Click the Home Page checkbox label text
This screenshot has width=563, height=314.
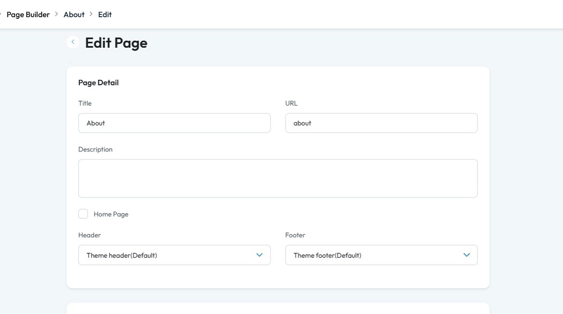[111, 214]
